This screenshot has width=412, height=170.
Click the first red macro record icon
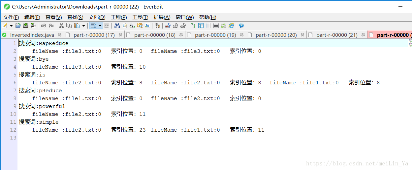[168, 26]
